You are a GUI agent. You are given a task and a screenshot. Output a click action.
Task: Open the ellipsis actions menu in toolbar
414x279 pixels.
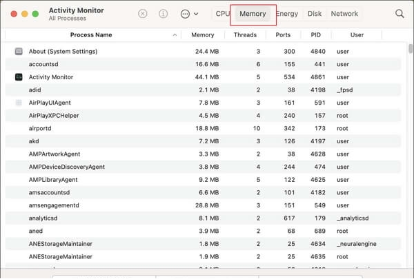pos(188,14)
